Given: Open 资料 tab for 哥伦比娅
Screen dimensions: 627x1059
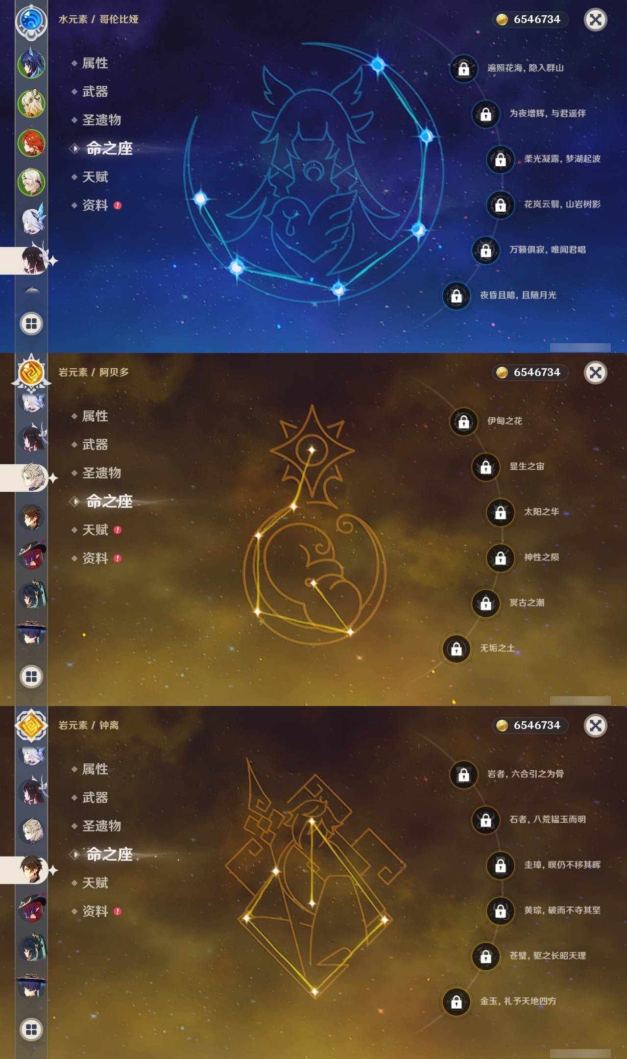Looking at the screenshot, I should (96, 205).
